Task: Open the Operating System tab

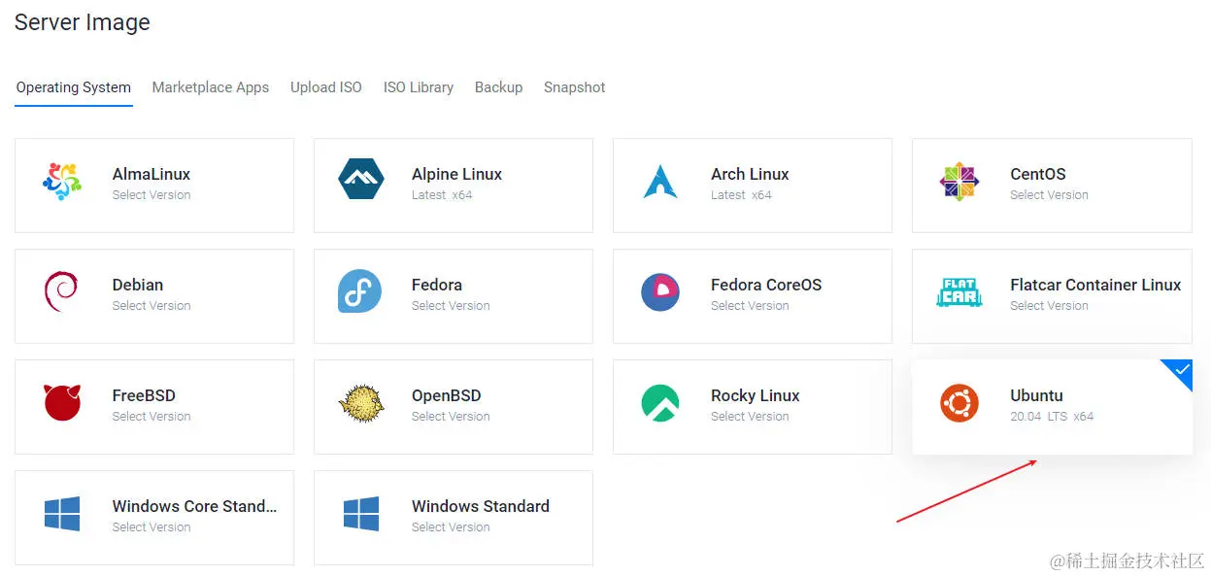Action: click(x=74, y=87)
